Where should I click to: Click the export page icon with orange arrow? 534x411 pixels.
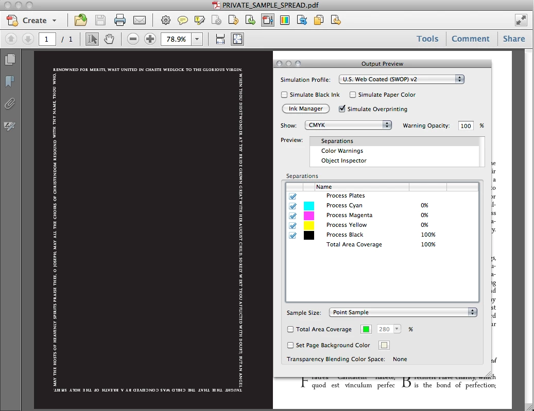click(x=336, y=21)
